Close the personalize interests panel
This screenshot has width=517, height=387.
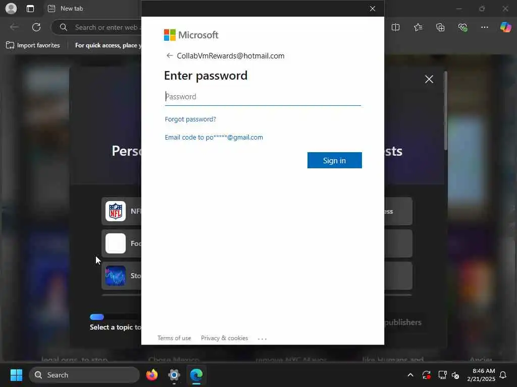[x=429, y=79]
